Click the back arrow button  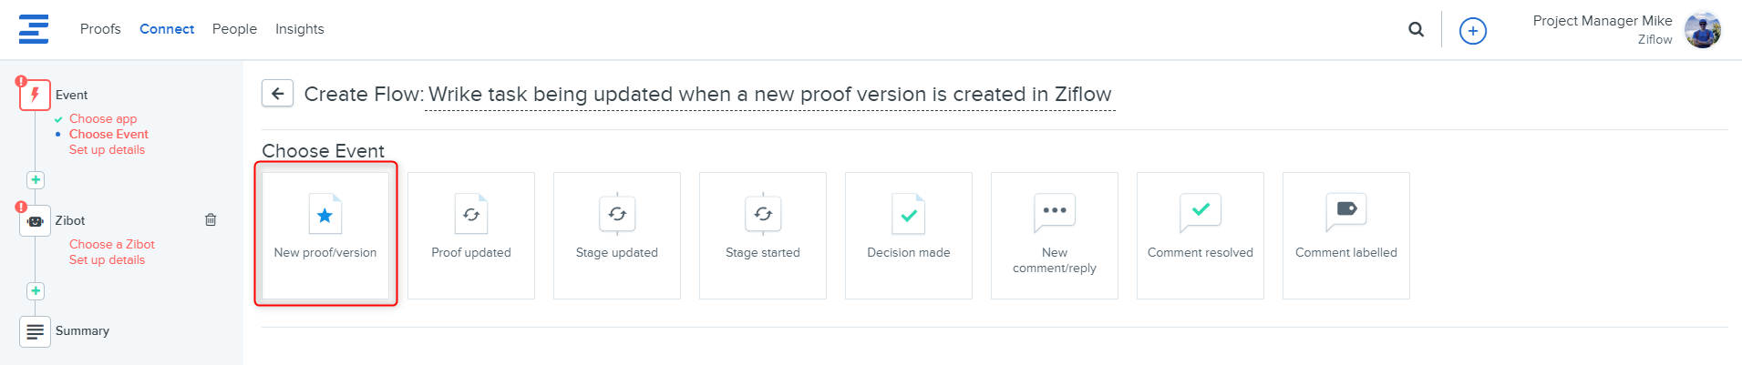point(277,94)
